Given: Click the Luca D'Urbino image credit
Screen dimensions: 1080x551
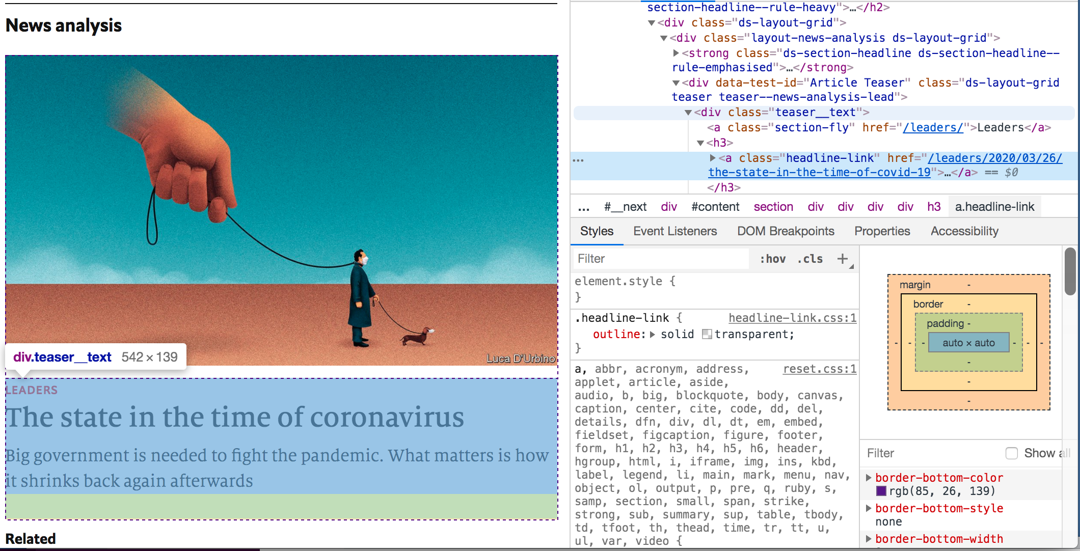Looking at the screenshot, I should point(521,359).
